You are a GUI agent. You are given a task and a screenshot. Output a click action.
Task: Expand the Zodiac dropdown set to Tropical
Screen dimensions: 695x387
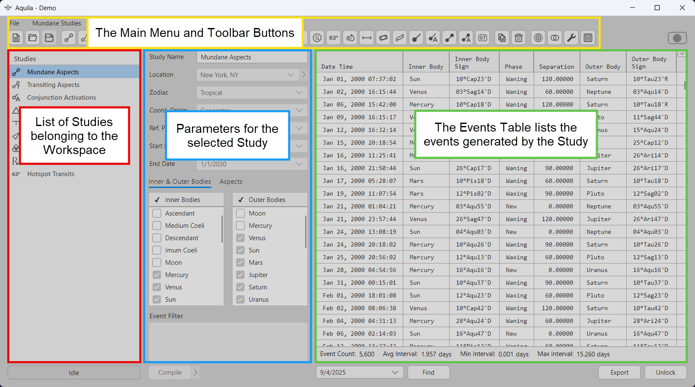(x=299, y=93)
